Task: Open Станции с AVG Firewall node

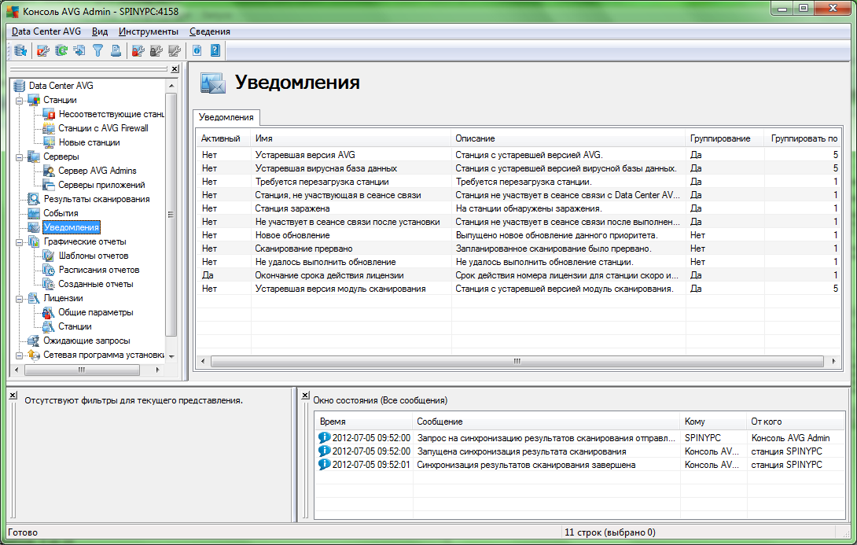Action: point(103,128)
